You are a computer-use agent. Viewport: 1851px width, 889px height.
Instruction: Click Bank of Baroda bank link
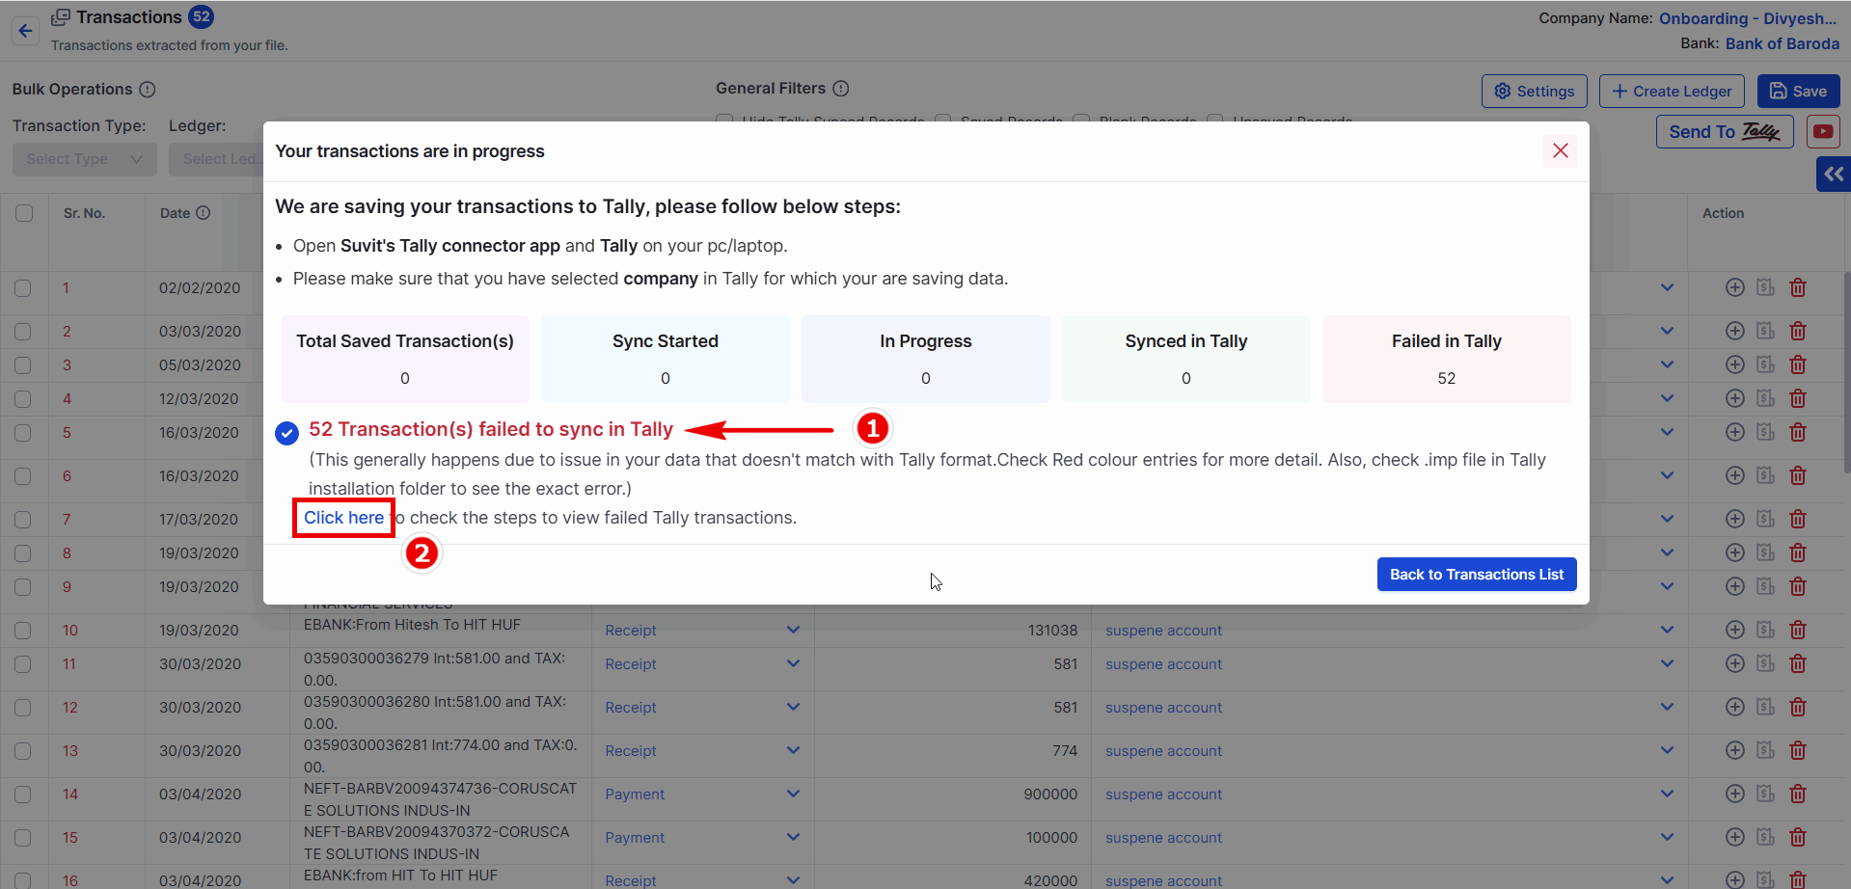point(1782,43)
